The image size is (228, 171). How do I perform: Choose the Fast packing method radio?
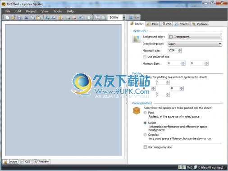[145, 113]
